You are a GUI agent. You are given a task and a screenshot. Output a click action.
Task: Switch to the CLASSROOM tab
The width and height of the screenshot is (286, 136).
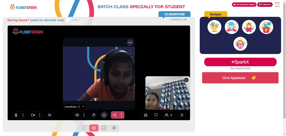(x=174, y=14)
